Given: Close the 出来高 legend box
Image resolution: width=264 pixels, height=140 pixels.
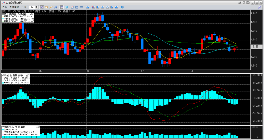Looking at the screenshot, I should coord(39,127).
